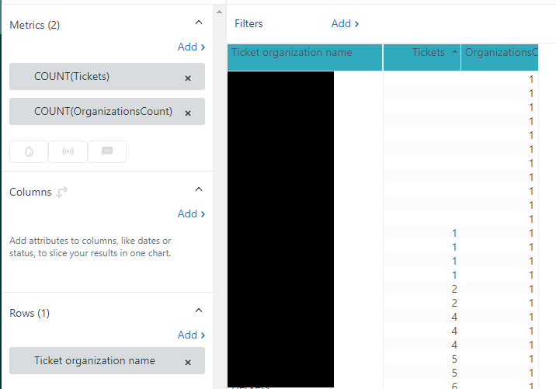Collapse the Columns section chevron
Image resolution: width=556 pixels, height=389 pixels.
[199, 190]
